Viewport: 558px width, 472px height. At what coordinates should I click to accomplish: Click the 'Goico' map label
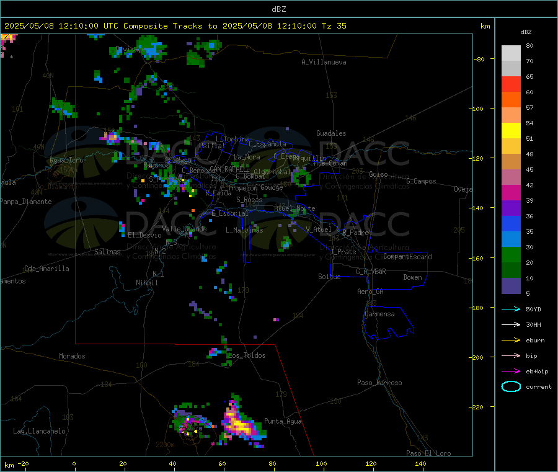point(378,174)
